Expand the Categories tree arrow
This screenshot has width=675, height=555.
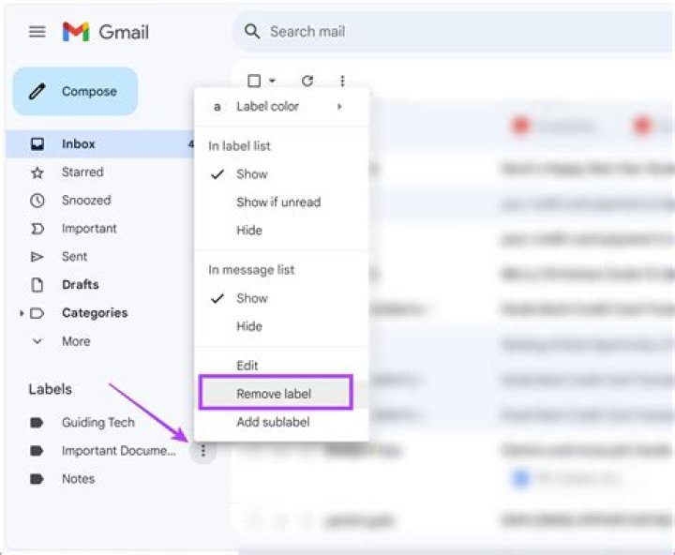tap(21, 313)
